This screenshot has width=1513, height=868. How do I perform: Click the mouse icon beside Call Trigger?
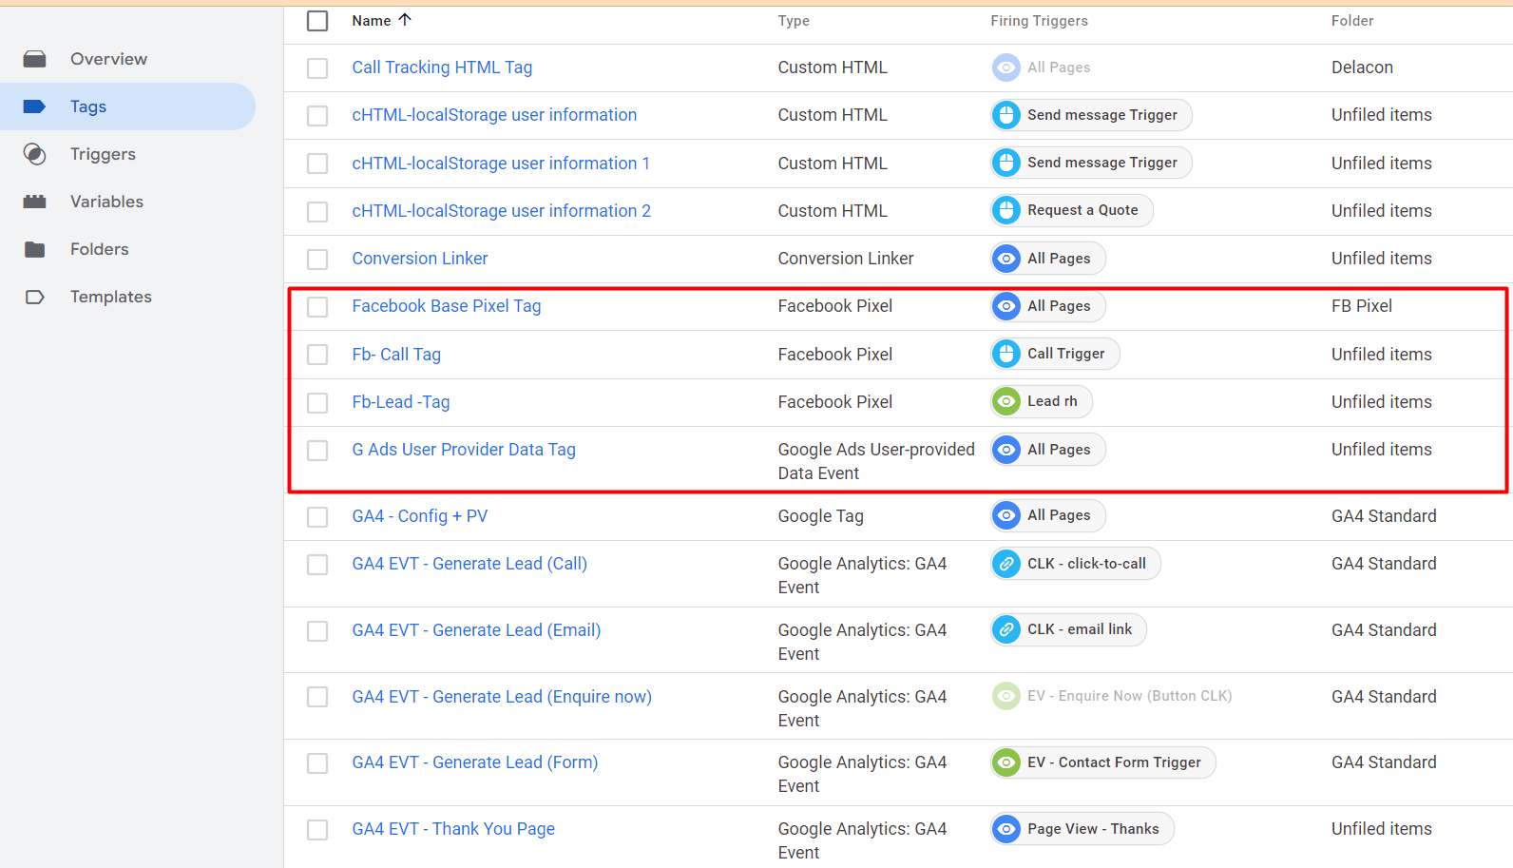click(1006, 354)
